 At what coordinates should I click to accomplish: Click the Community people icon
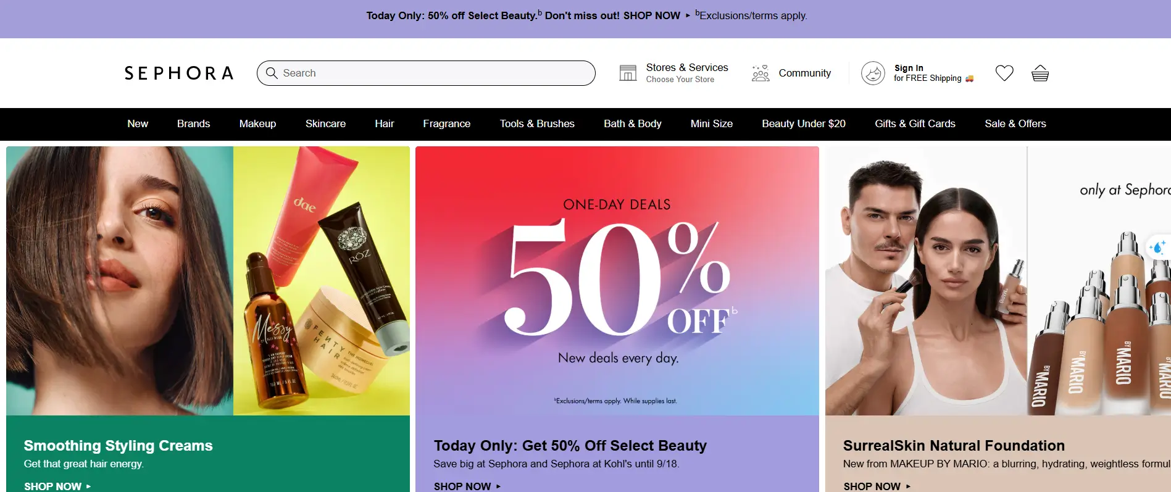pyautogui.click(x=761, y=73)
